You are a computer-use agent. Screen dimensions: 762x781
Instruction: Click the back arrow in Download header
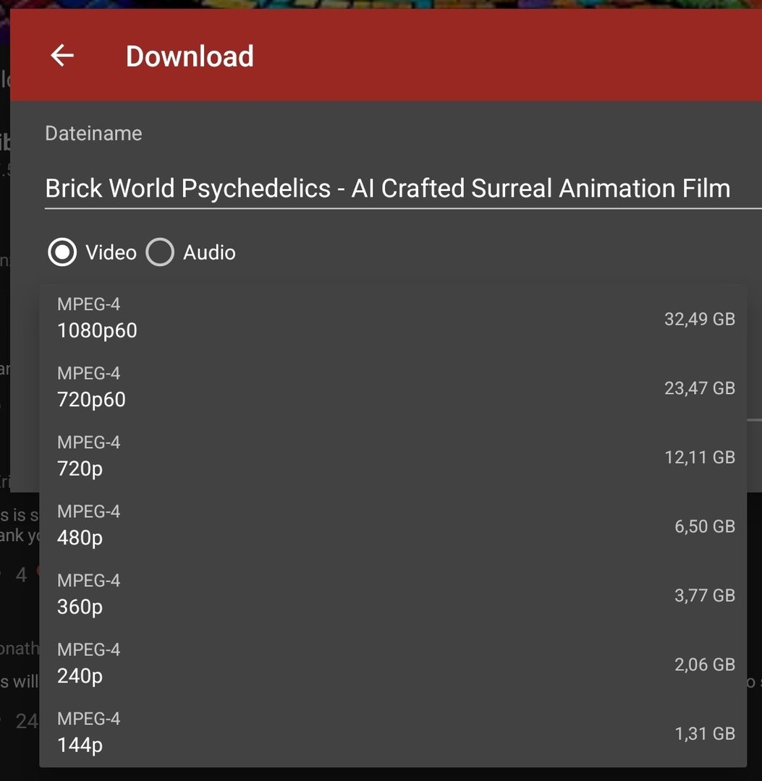tap(62, 56)
